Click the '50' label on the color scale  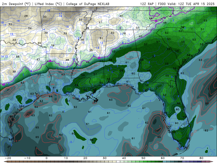143,158
